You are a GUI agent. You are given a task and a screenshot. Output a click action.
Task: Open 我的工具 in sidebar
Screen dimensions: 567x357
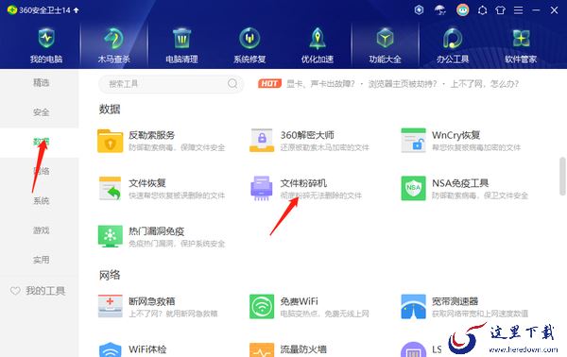[38, 291]
